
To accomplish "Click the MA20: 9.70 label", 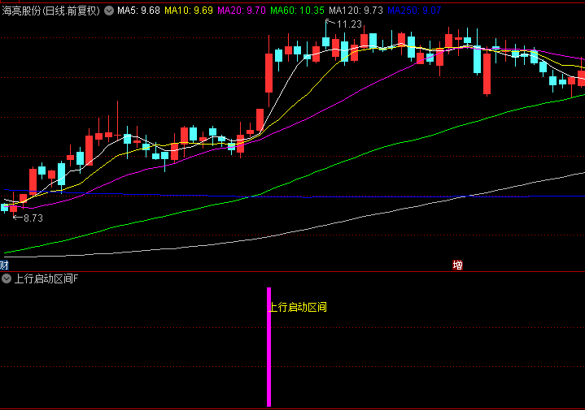I will 242,11.
